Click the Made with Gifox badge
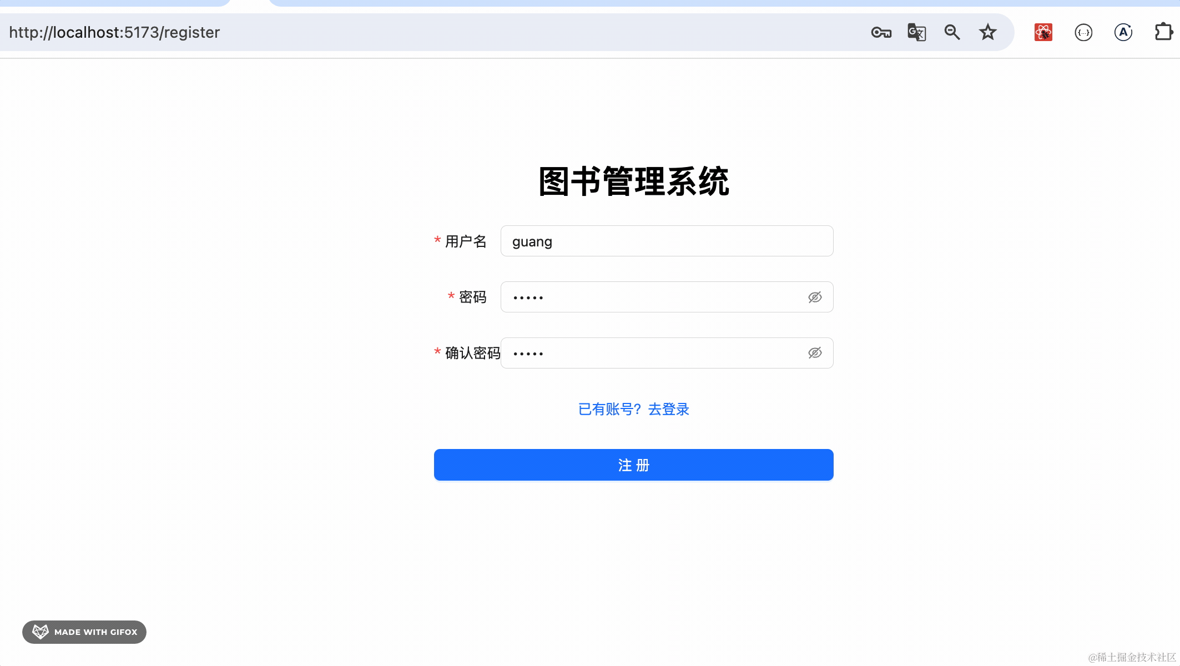Viewport: 1180px width, 666px height. (84, 632)
